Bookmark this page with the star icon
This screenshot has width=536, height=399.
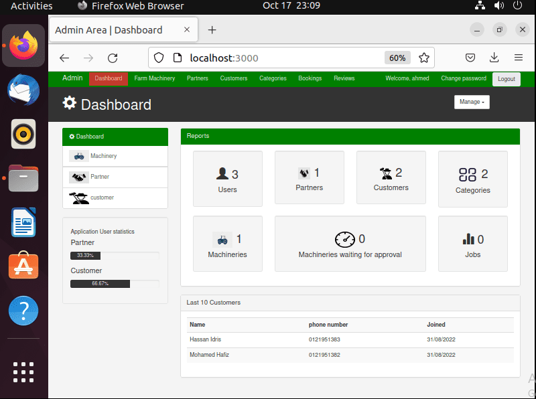[424, 58]
